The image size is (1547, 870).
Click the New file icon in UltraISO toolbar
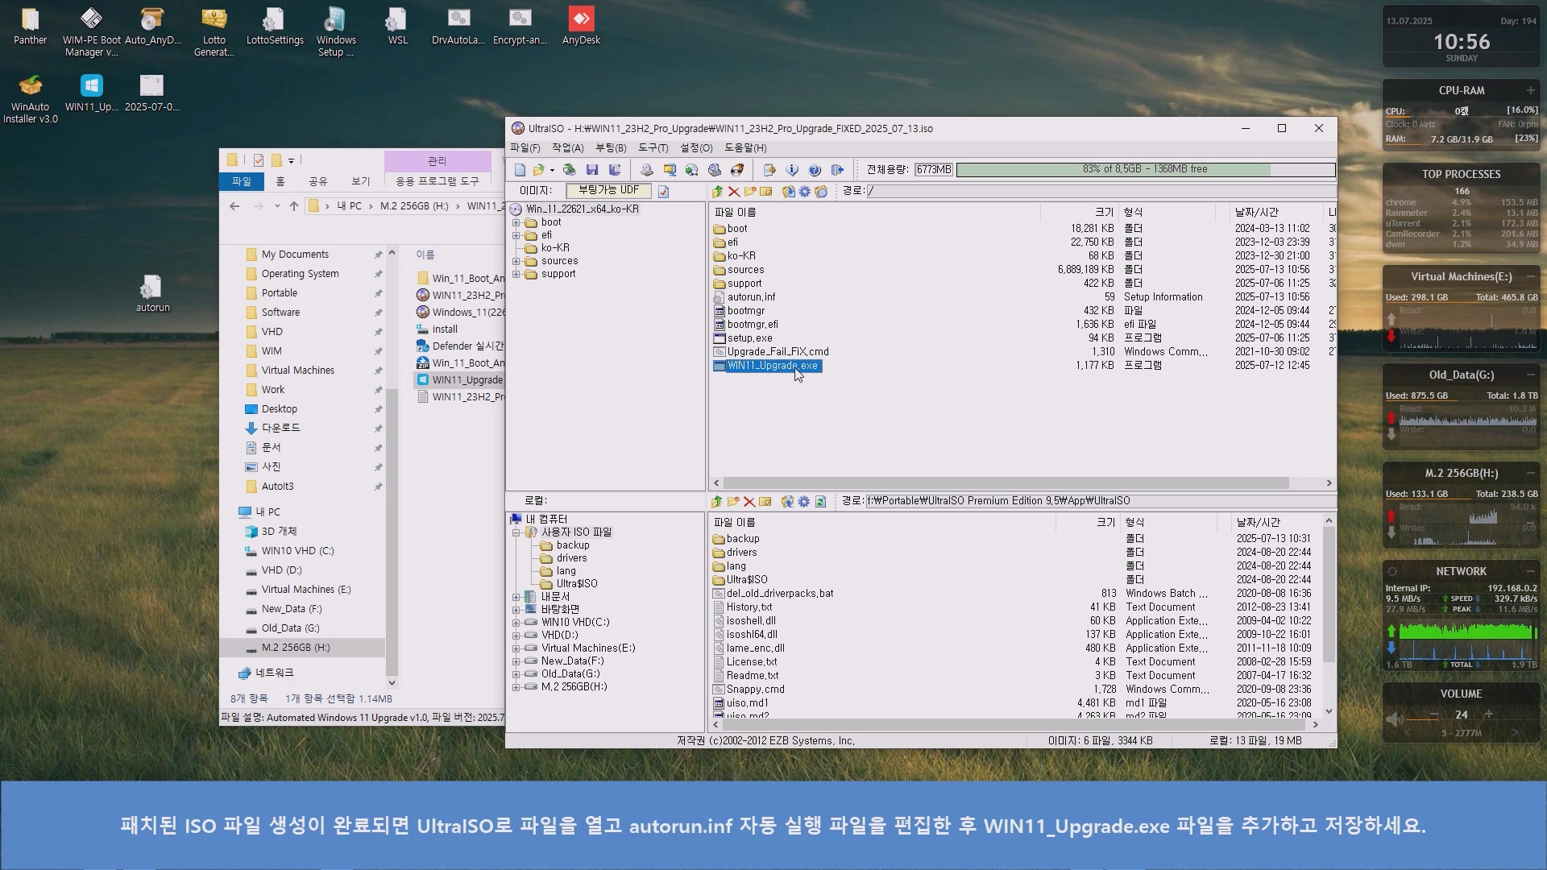tap(520, 170)
